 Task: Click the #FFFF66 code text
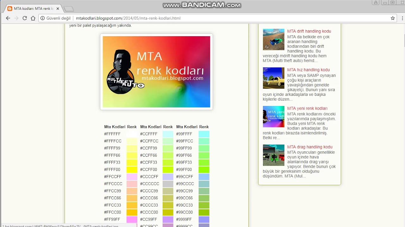pos(112,155)
